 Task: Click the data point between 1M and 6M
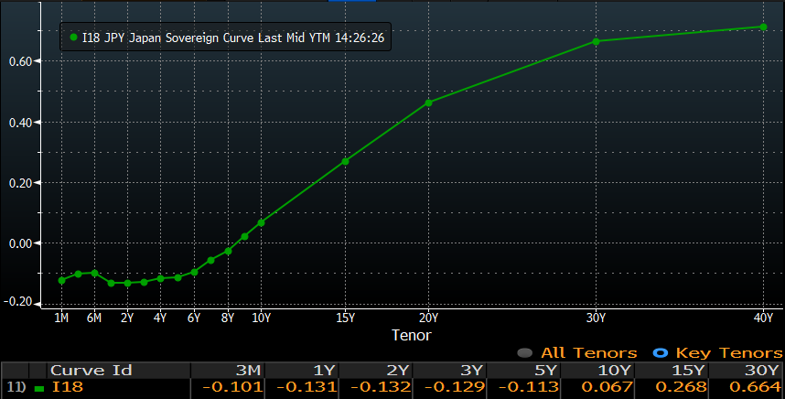(x=78, y=274)
